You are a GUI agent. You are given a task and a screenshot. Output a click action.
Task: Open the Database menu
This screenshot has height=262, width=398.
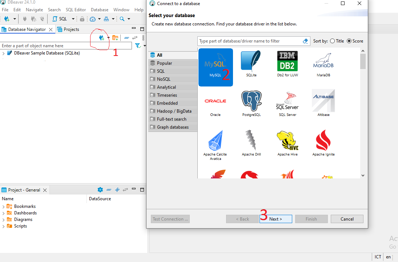click(x=99, y=9)
